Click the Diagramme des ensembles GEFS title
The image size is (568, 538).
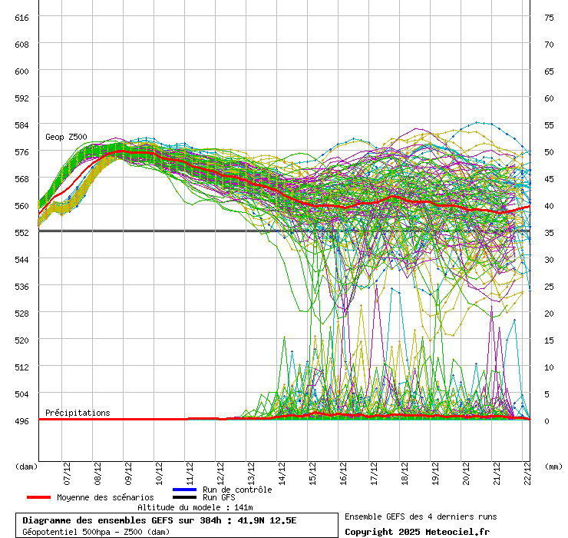(159, 520)
